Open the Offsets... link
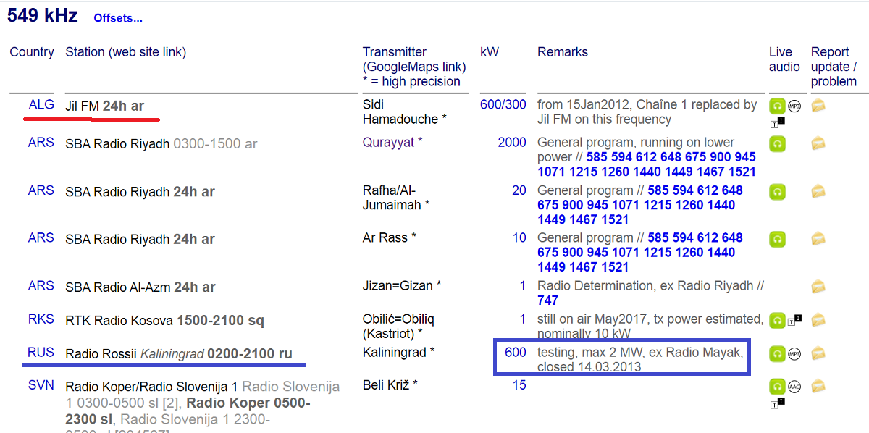Screen dimensions: 869x433 point(118,18)
